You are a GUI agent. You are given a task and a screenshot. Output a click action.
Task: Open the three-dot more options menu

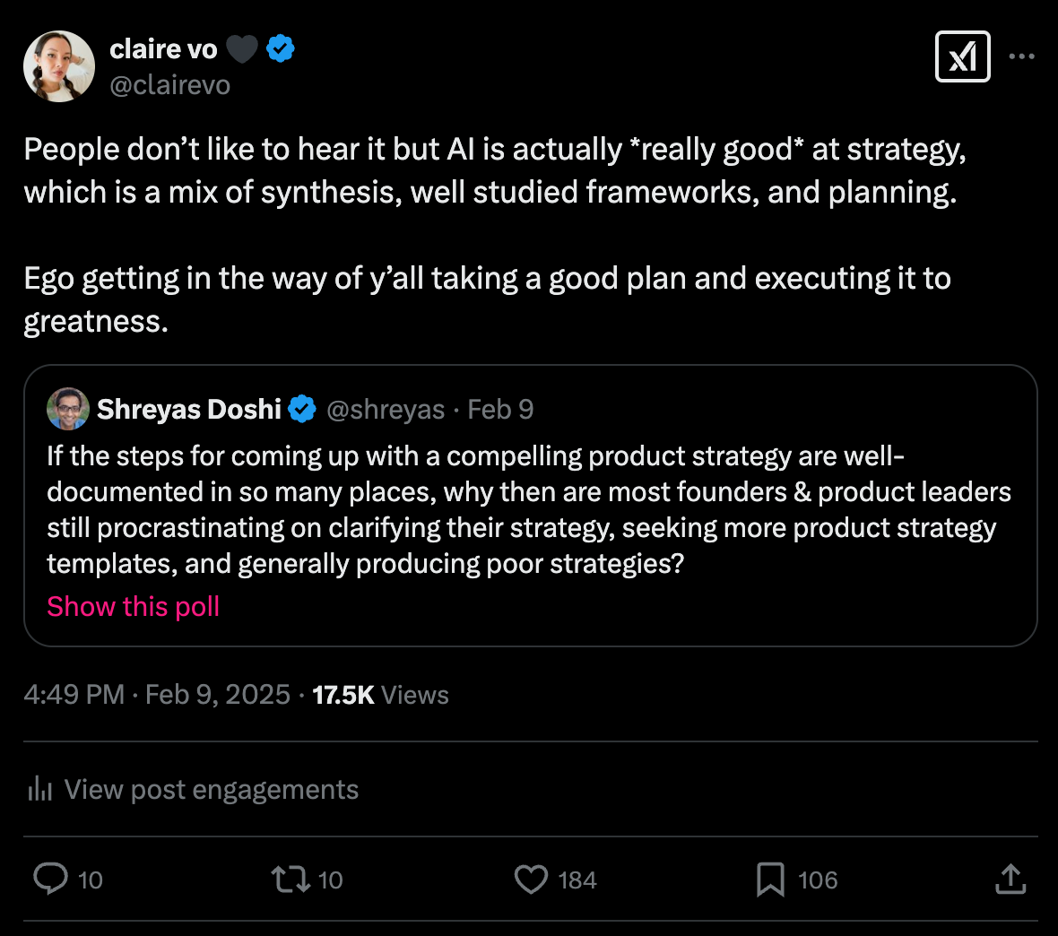point(1021,56)
